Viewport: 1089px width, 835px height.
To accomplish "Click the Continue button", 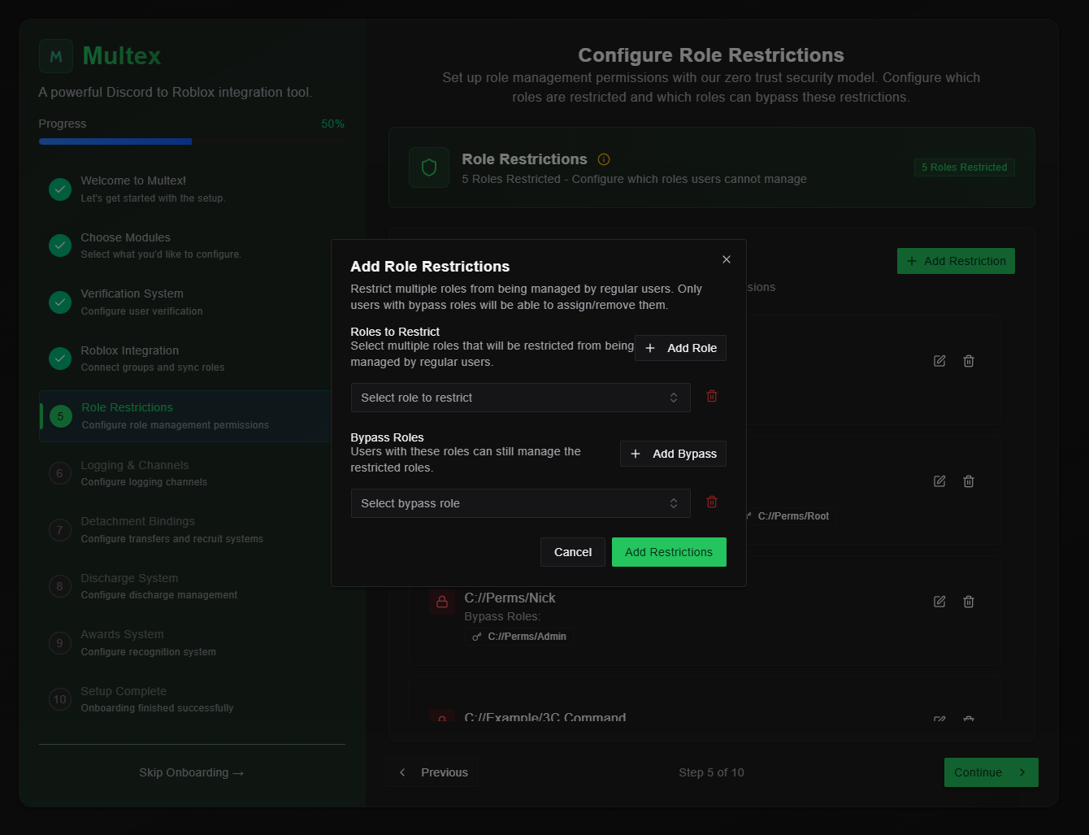I will 991,772.
